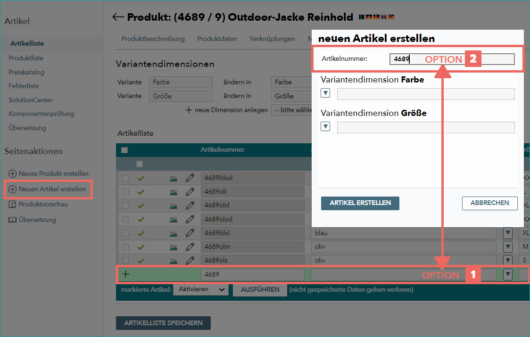
Task: Click the plus icon for Neuen Artikel erstellen
Action: 13,189
